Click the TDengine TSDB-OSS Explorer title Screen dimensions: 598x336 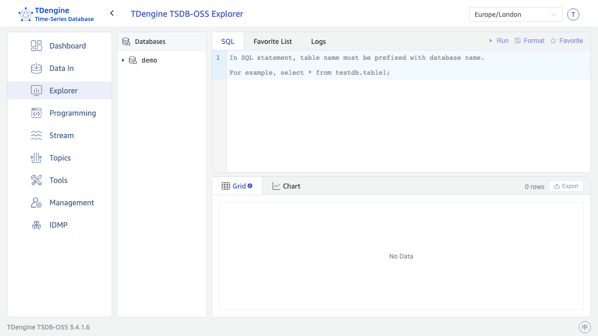click(187, 14)
